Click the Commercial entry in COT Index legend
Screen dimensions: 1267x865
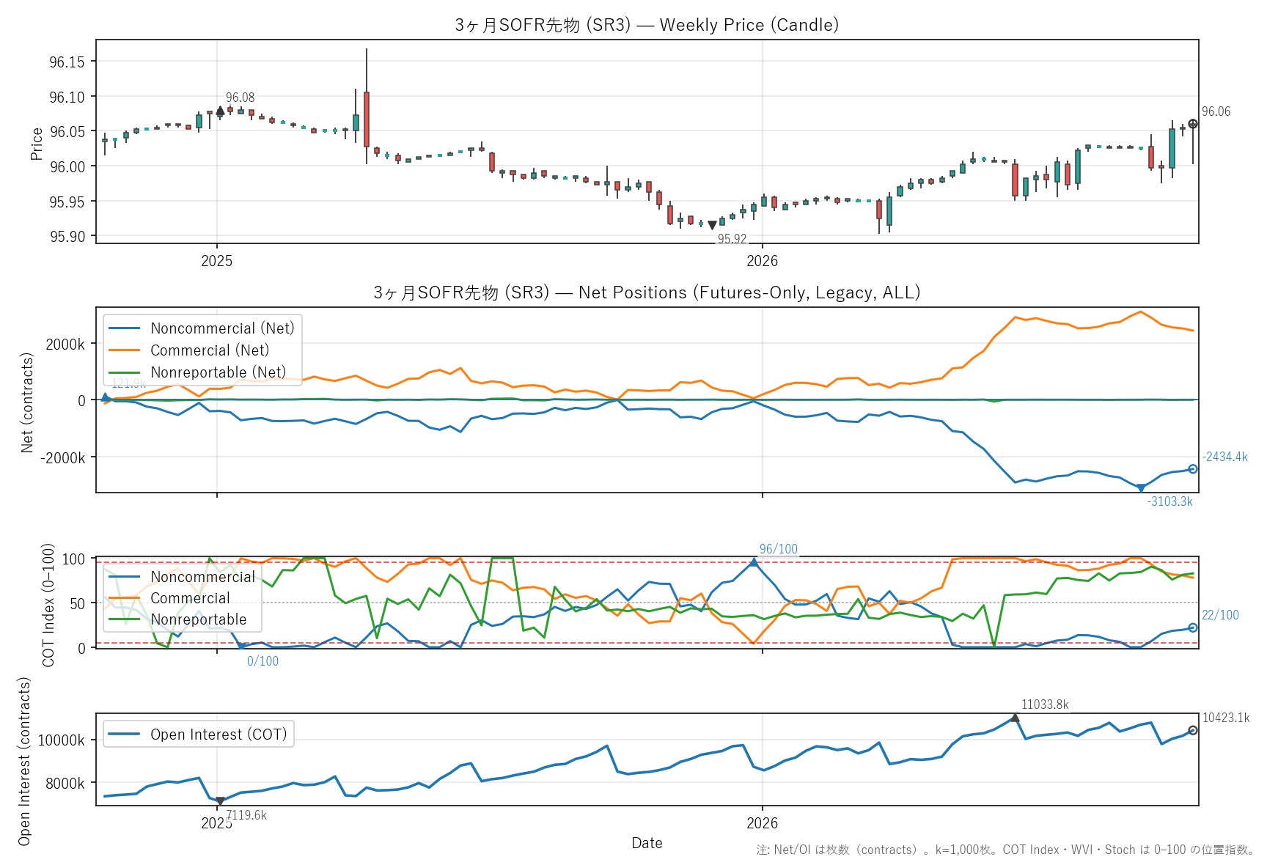pos(169,598)
